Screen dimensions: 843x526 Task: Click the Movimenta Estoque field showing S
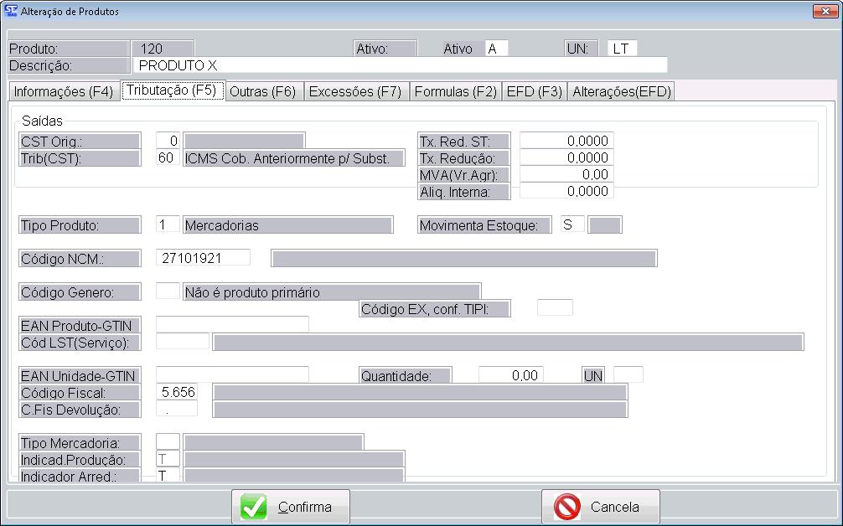tap(572, 224)
